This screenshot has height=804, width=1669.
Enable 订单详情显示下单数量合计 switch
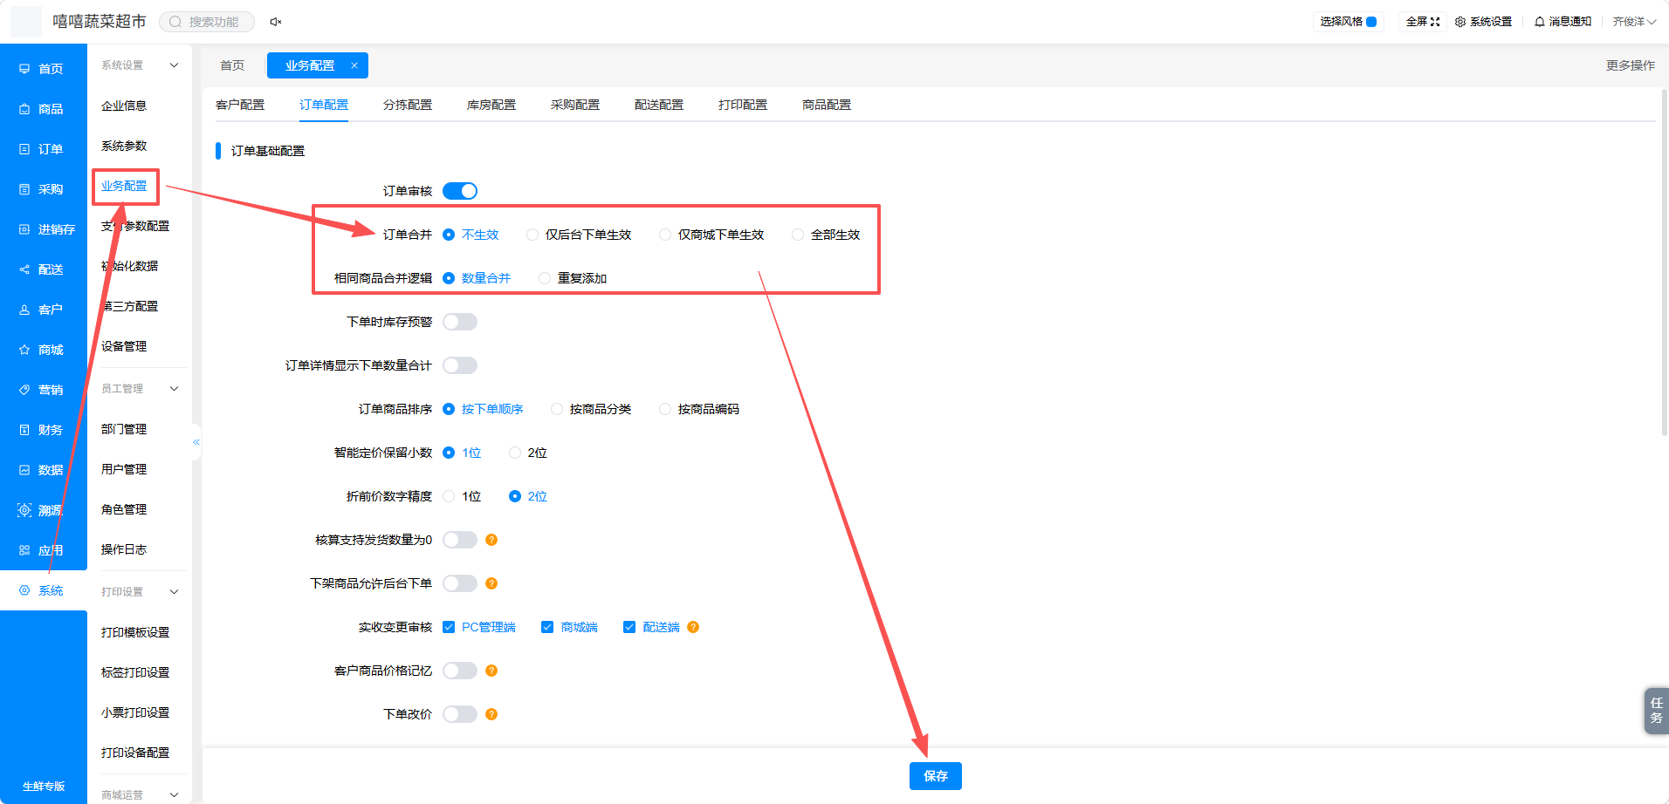coord(460,365)
